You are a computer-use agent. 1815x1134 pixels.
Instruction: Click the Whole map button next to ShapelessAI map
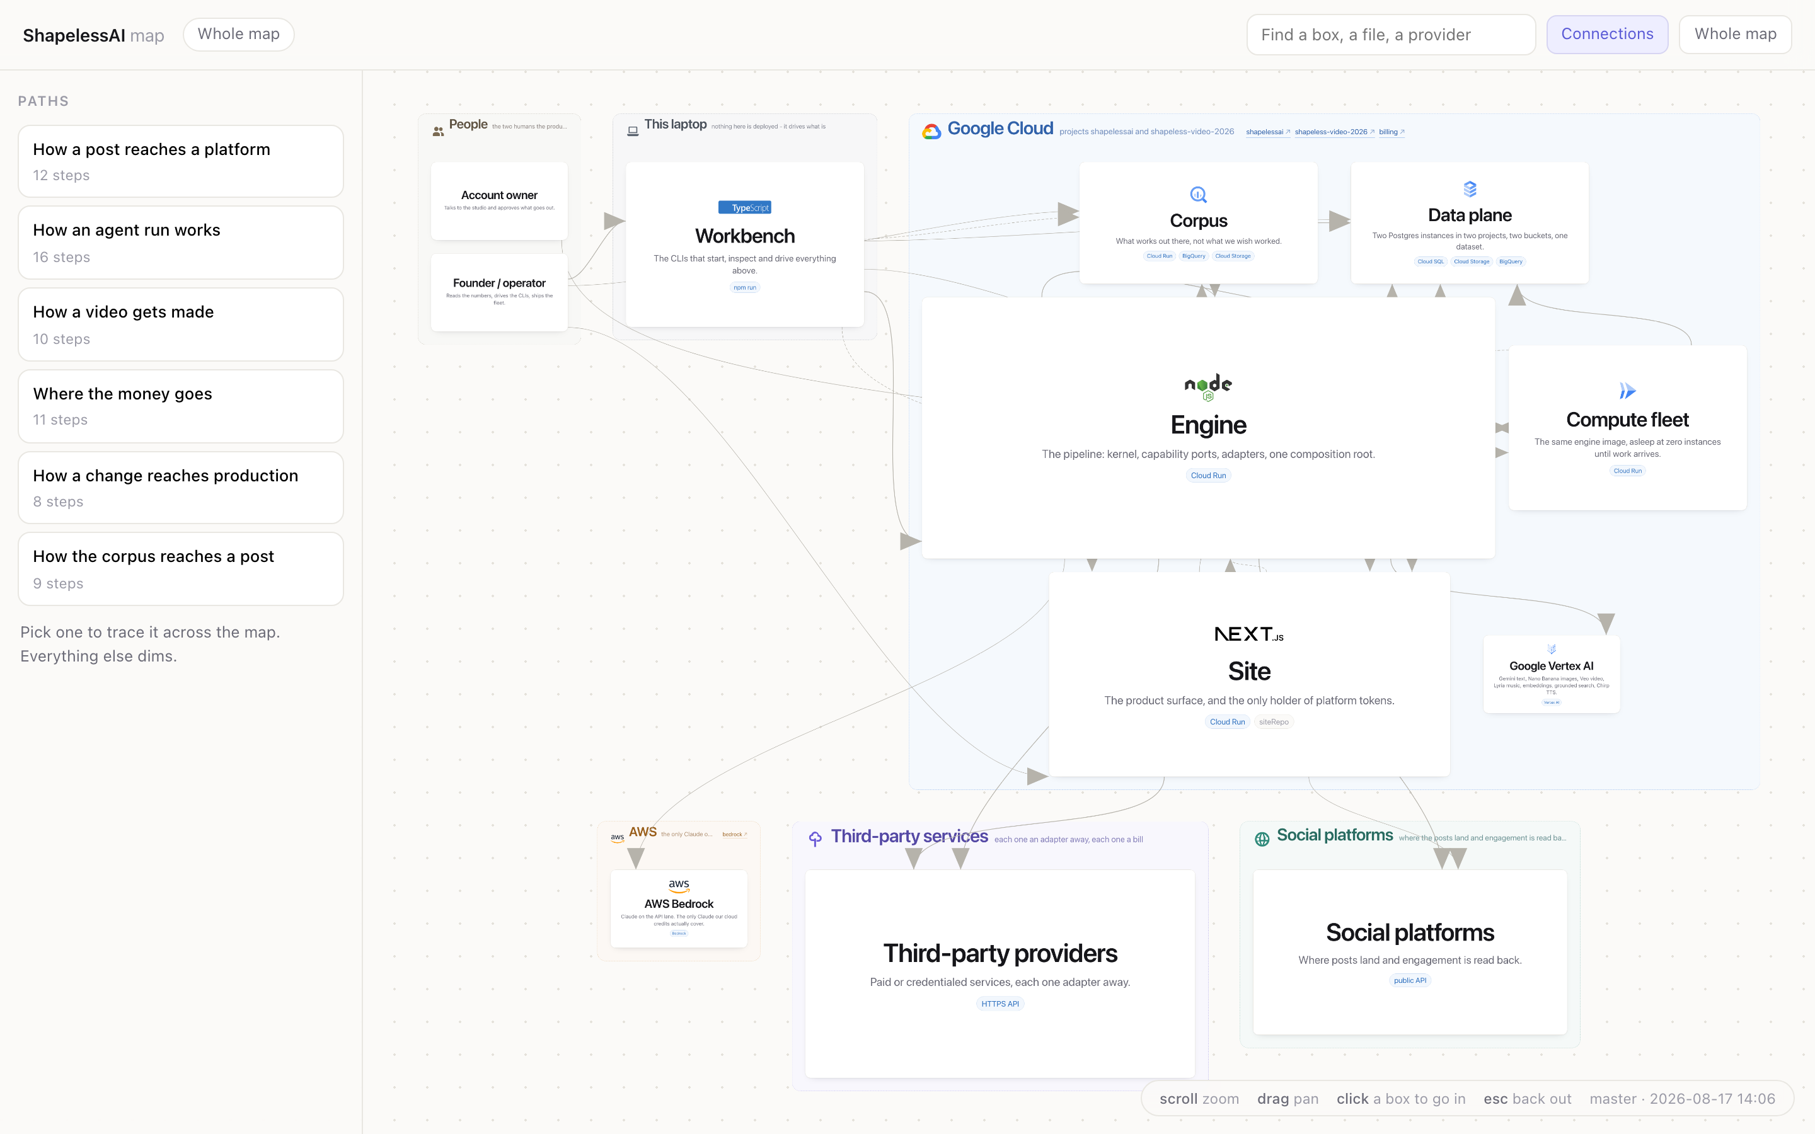[x=238, y=35]
